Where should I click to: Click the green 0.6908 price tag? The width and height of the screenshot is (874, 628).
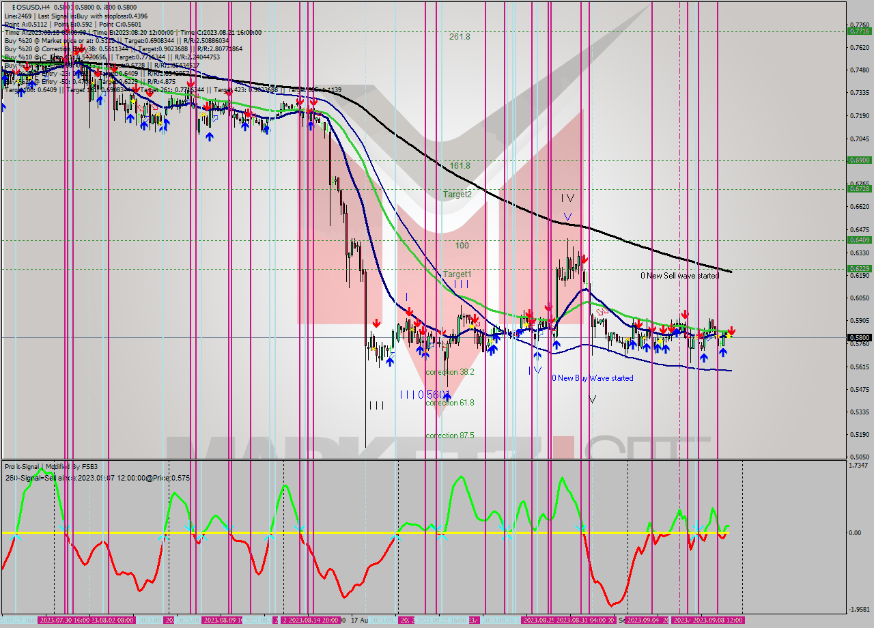click(859, 160)
